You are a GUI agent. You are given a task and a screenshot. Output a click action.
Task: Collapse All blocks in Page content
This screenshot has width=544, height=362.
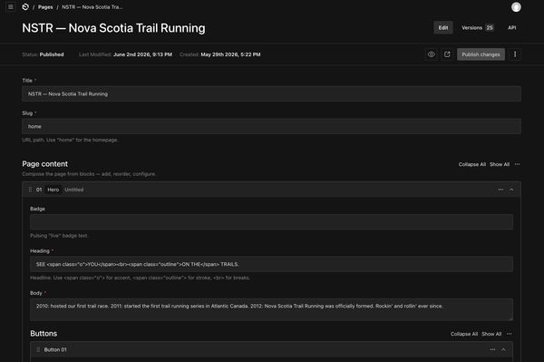click(x=471, y=164)
